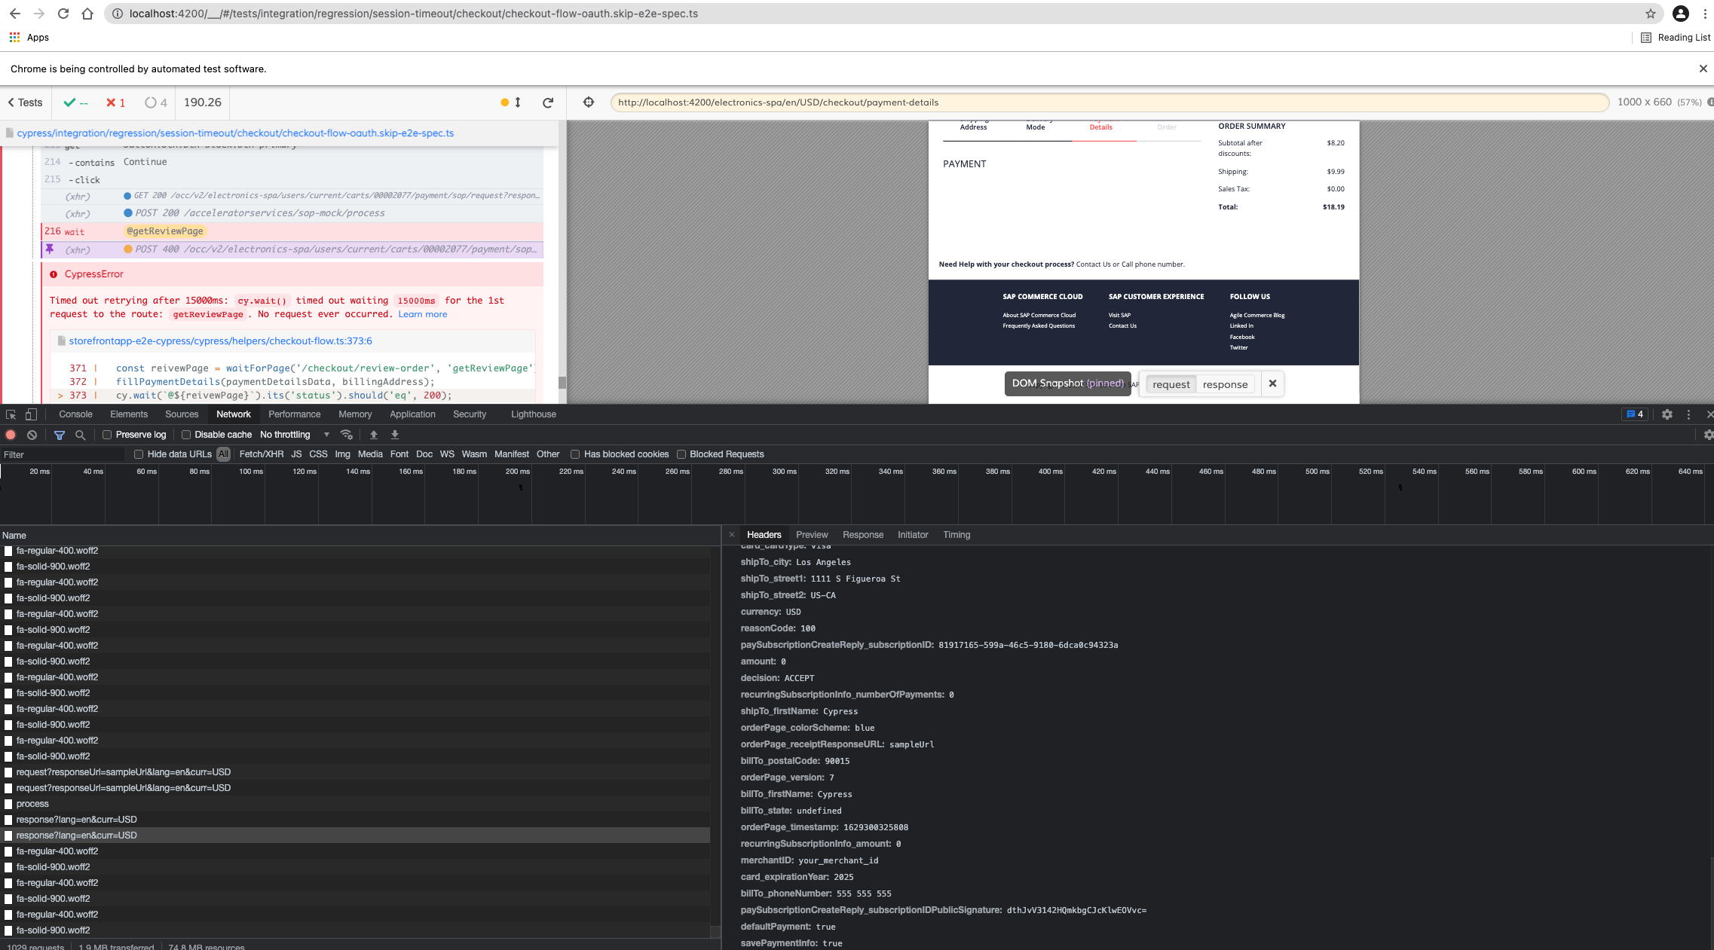The width and height of the screenshot is (1714, 950).
Task: Clear the network log in DevTools
Action: point(32,435)
